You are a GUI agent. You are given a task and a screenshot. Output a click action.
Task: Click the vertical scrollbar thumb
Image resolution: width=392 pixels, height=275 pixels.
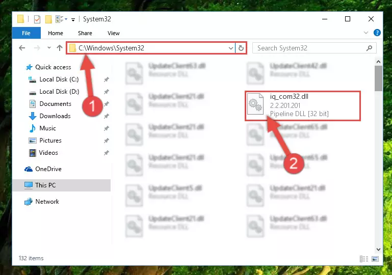click(x=378, y=78)
